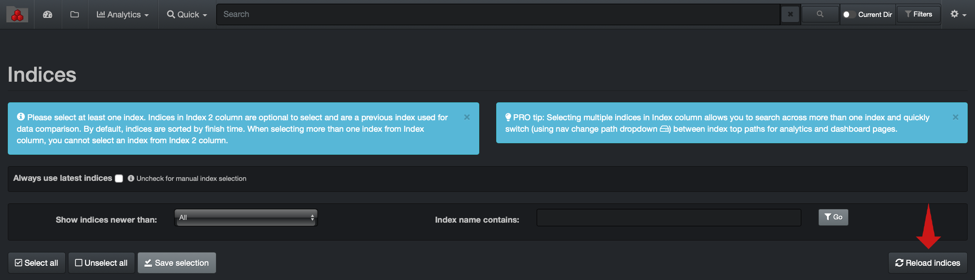Open the file tree folder icon

pyautogui.click(x=74, y=15)
